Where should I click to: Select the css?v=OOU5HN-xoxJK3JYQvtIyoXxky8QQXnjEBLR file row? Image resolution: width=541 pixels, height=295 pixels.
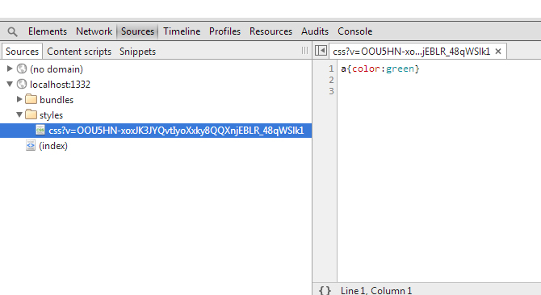pyautogui.click(x=156, y=131)
